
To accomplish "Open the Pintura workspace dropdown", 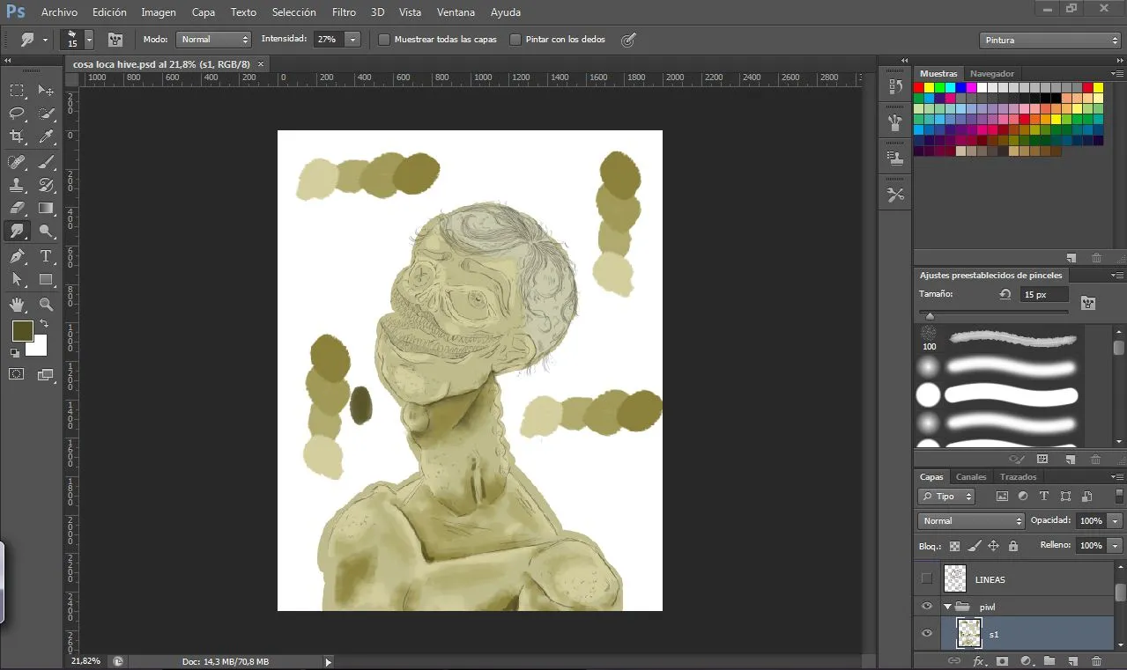I will (x=1049, y=40).
